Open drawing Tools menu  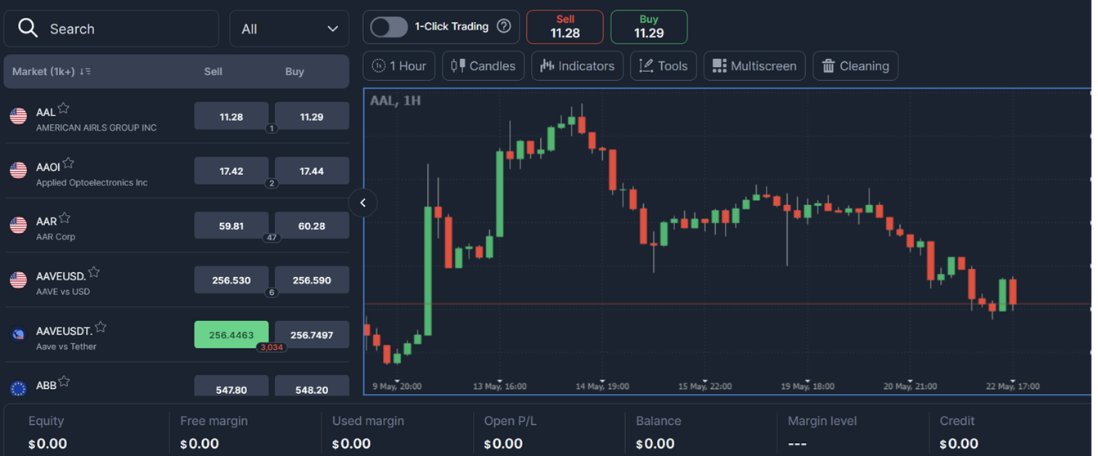pos(664,66)
